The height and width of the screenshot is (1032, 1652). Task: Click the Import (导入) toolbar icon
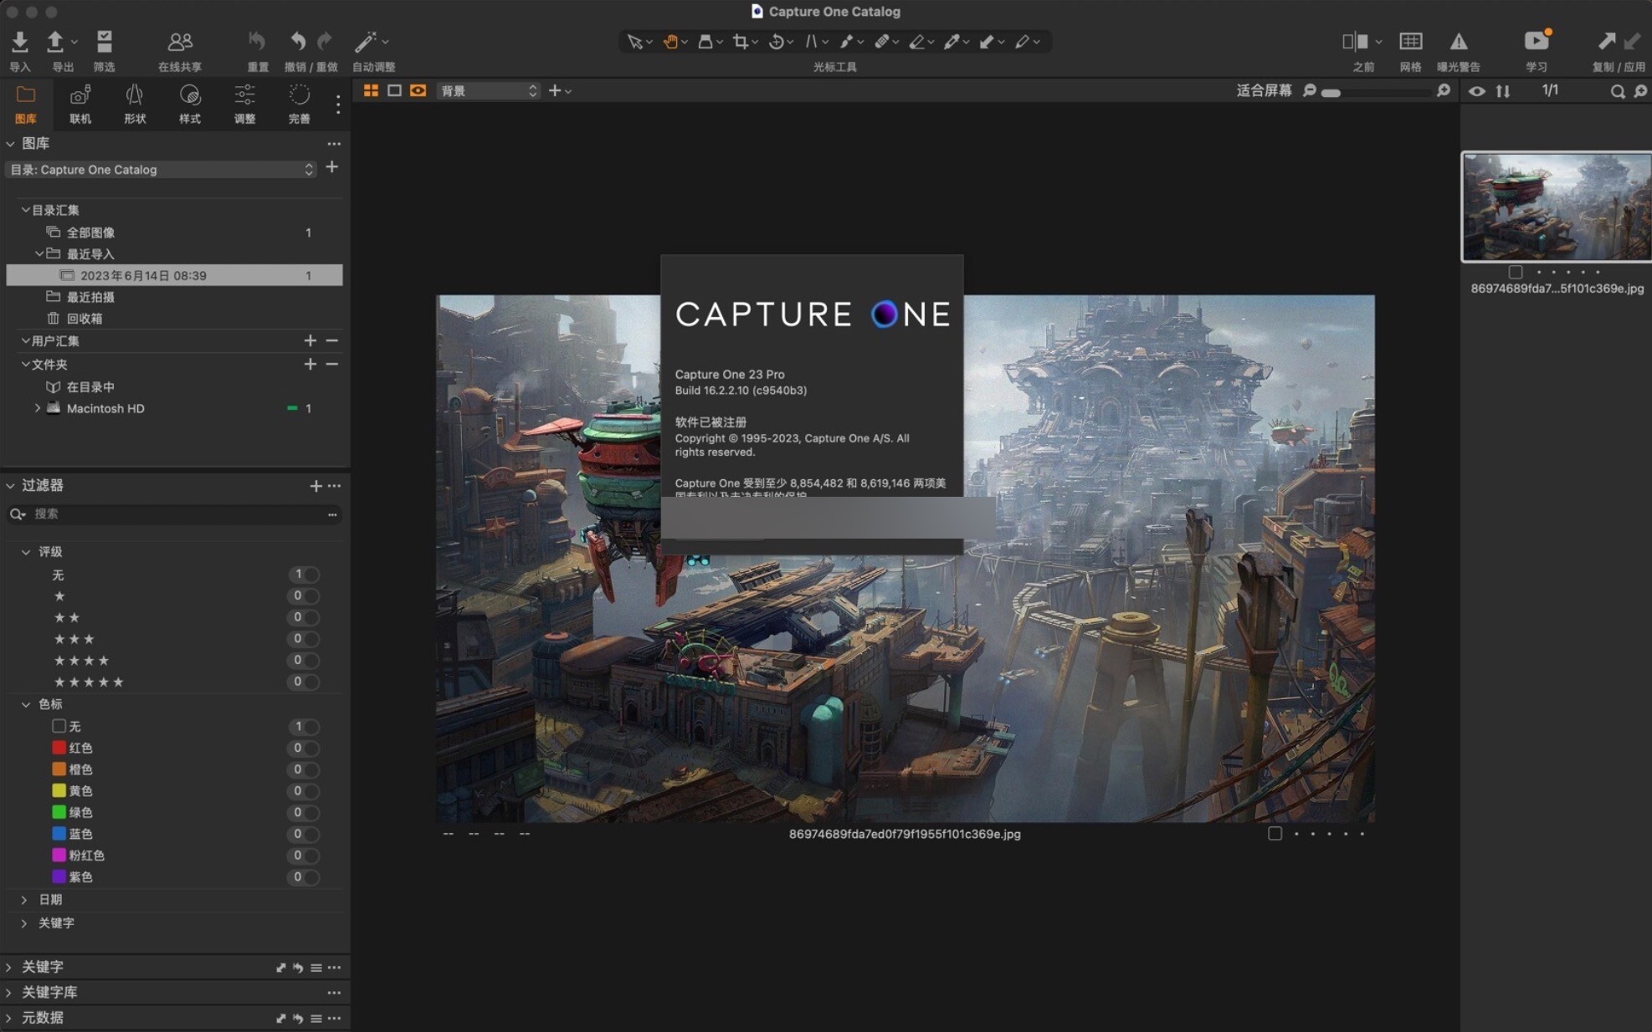pyautogui.click(x=19, y=41)
